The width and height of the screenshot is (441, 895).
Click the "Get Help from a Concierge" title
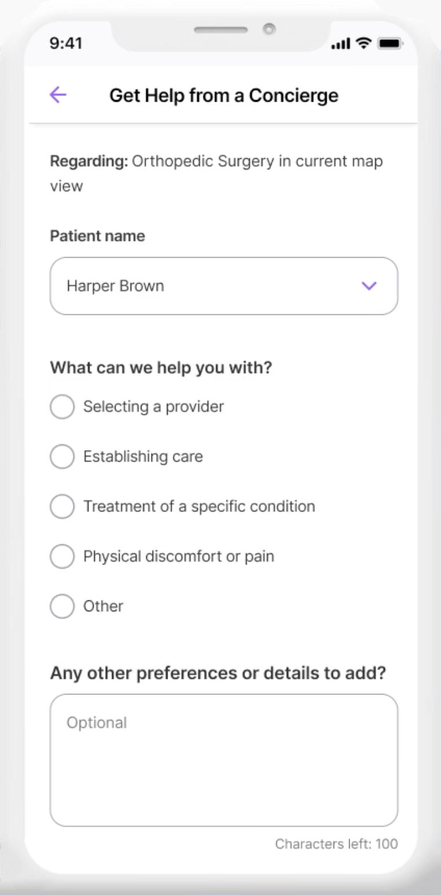[224, 95]
